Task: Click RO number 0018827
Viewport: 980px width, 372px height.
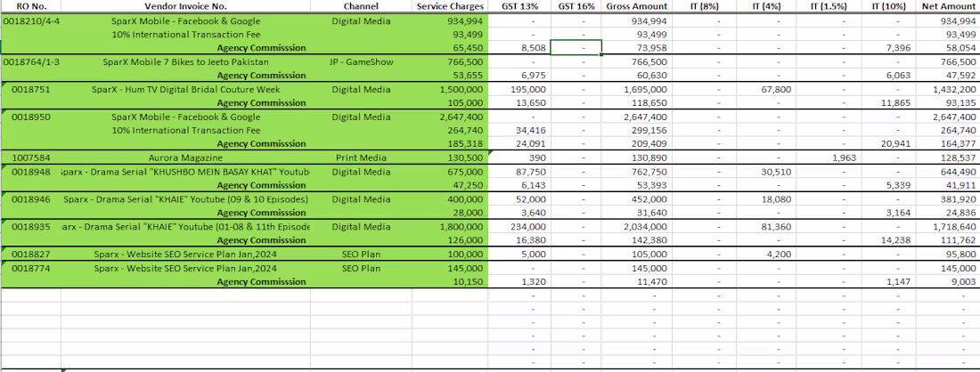Action: pyautogui.click(x=30, y=254)
